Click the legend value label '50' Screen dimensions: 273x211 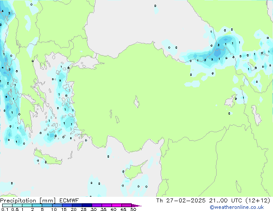[x=133, y=209]
